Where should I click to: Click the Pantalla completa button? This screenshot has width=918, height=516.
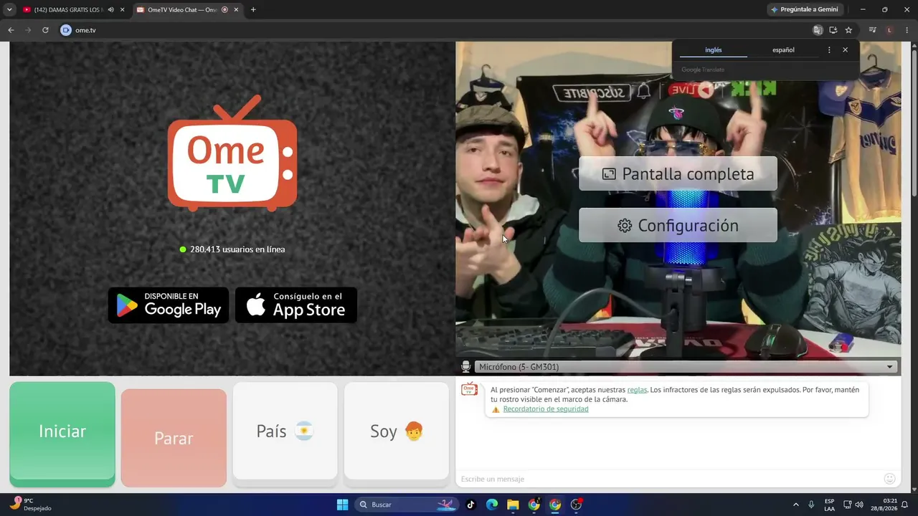coord(678,173)
